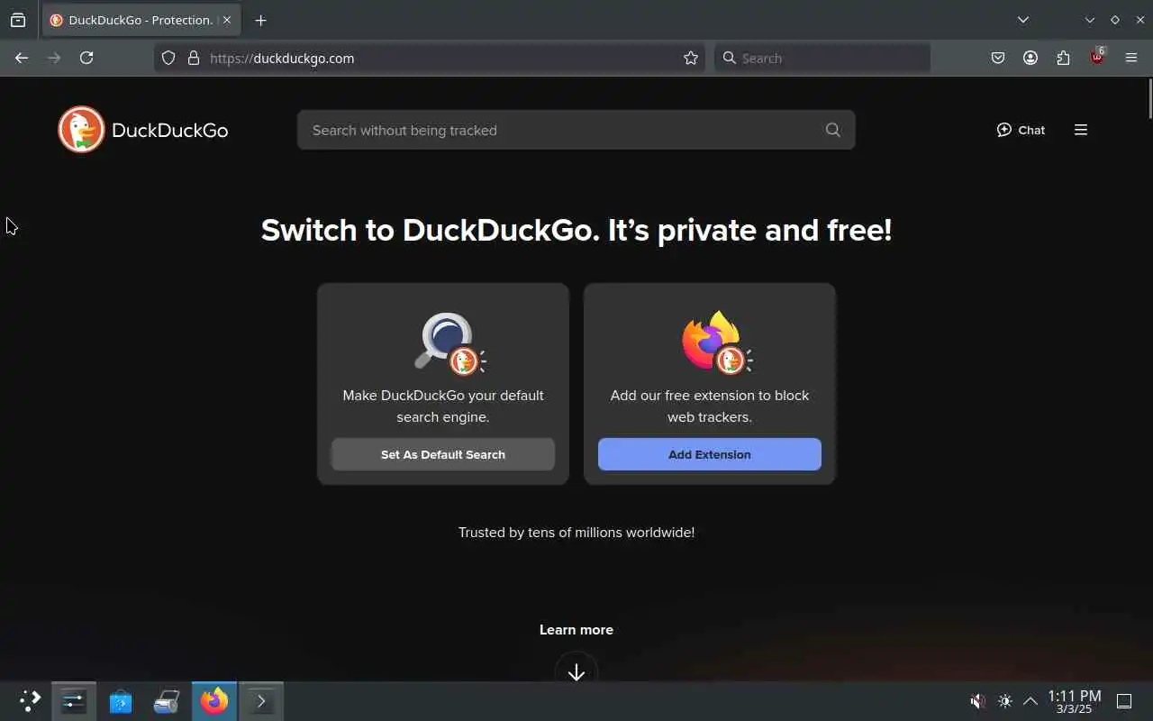Click the show desktop icon in the tray

tap(1124, 701)
